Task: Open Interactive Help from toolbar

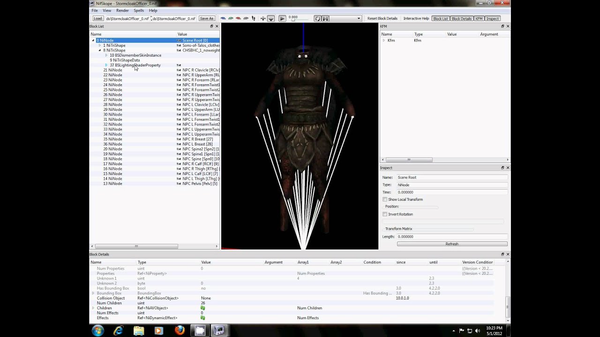Action: click(416, 18)
